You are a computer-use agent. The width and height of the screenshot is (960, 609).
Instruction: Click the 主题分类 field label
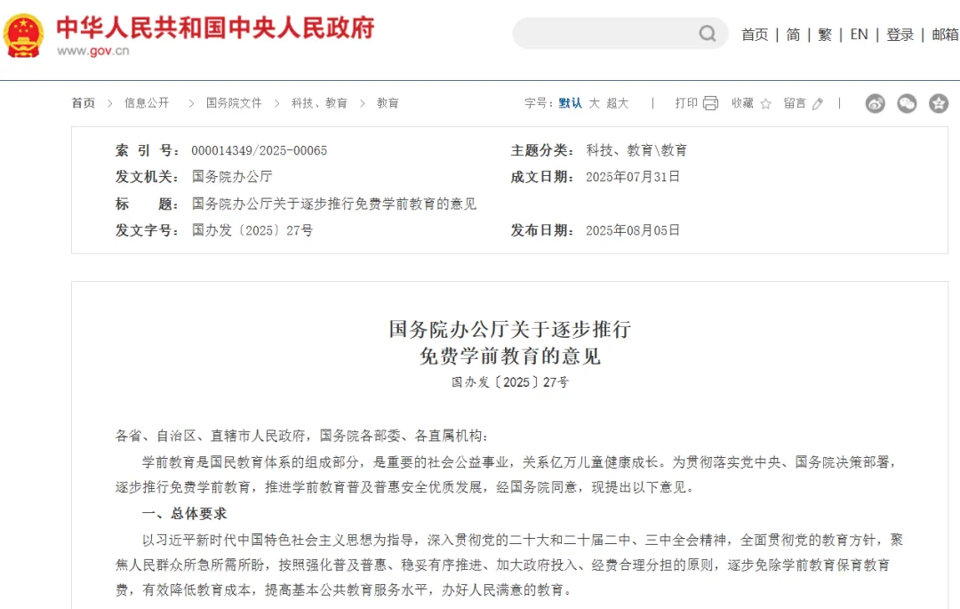[542, 150]
